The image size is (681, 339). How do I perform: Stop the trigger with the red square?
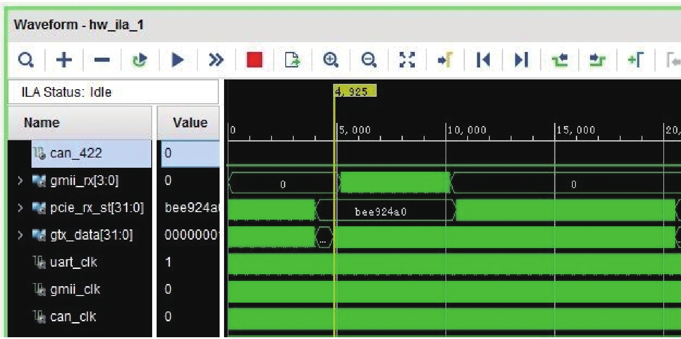click(x=255, y=59)
